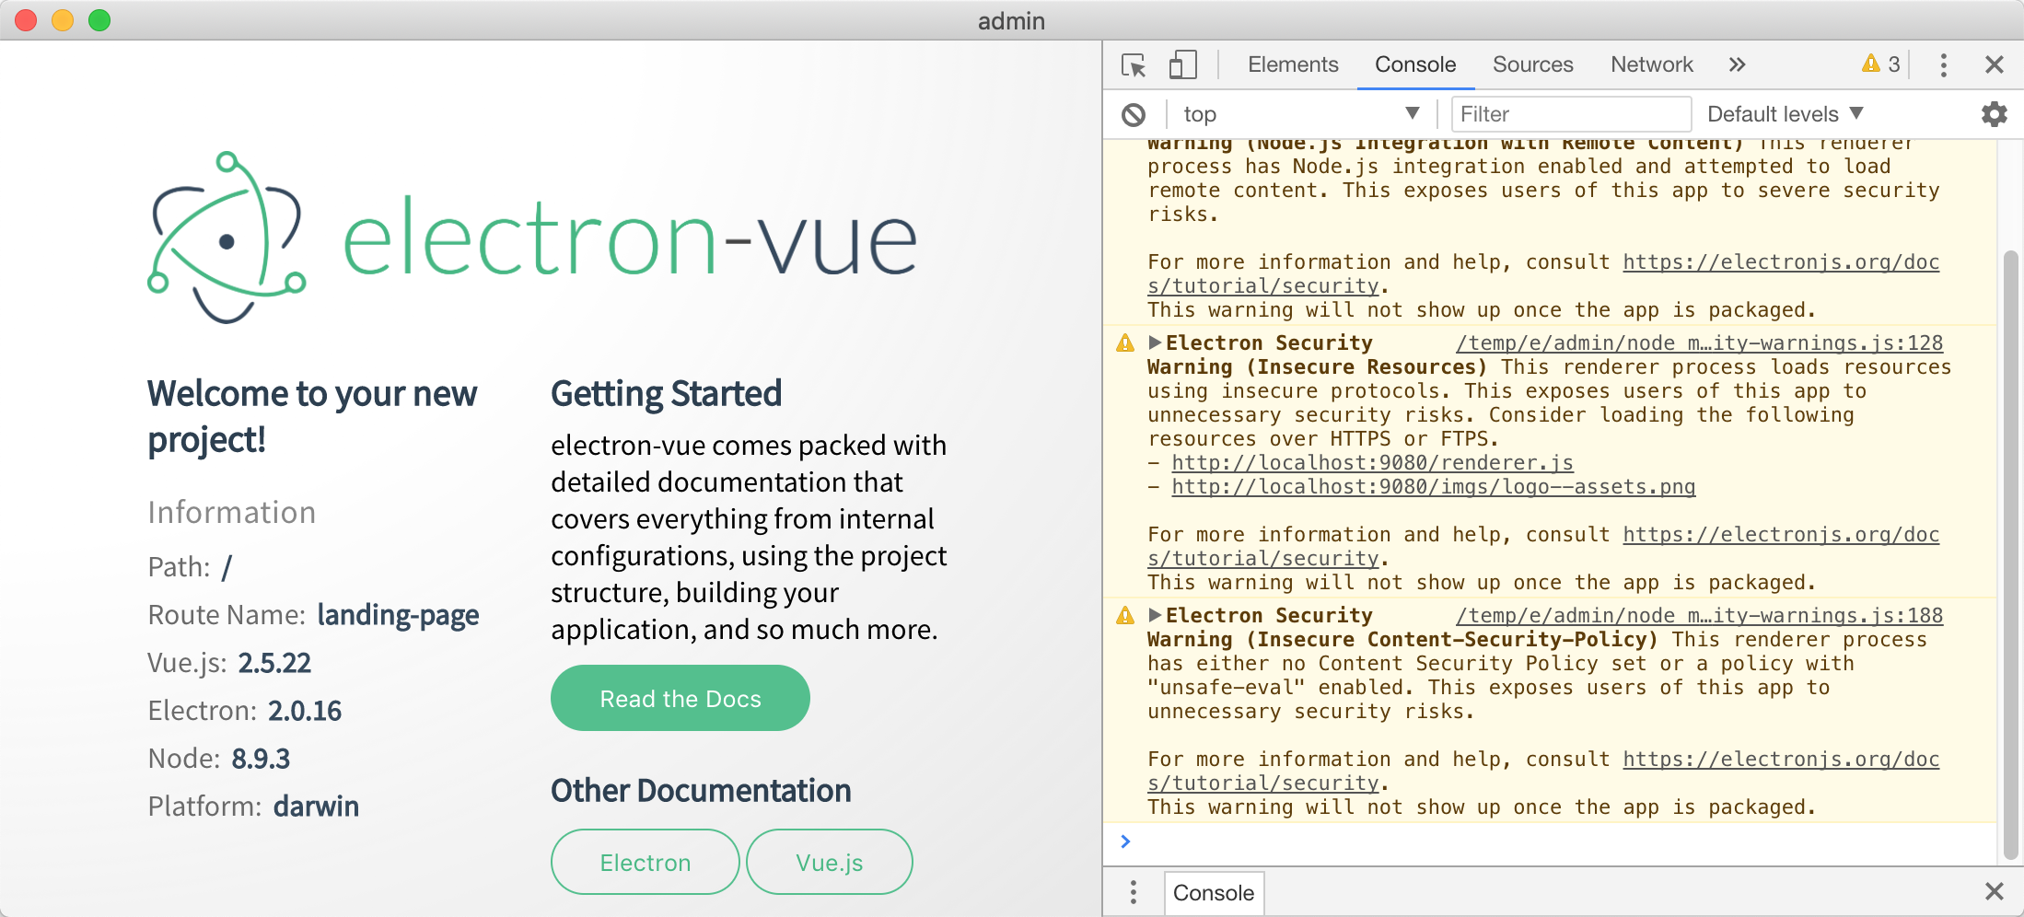This screenshot has width=2024, height=917.
Task: Close the DevTools panel
Action: (x=1994, y=65)
